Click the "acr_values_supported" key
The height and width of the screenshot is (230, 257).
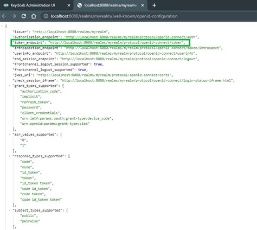(x=35, y=135)
